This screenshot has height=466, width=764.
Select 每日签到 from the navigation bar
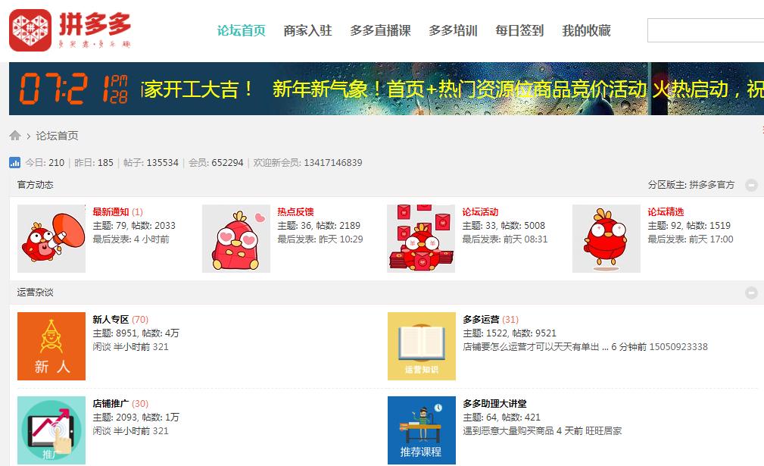tap(519, 31)
